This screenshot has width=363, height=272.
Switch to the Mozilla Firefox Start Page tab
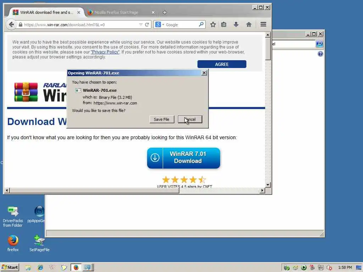click(116, 12)
